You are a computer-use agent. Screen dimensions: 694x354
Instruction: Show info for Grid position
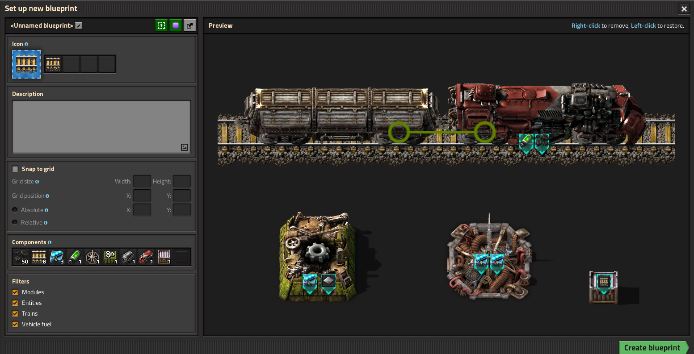coord(47,196)
